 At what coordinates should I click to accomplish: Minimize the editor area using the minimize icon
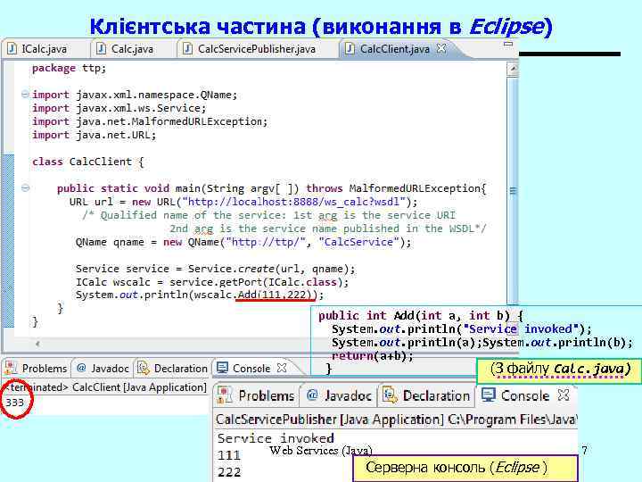point(508,44)
